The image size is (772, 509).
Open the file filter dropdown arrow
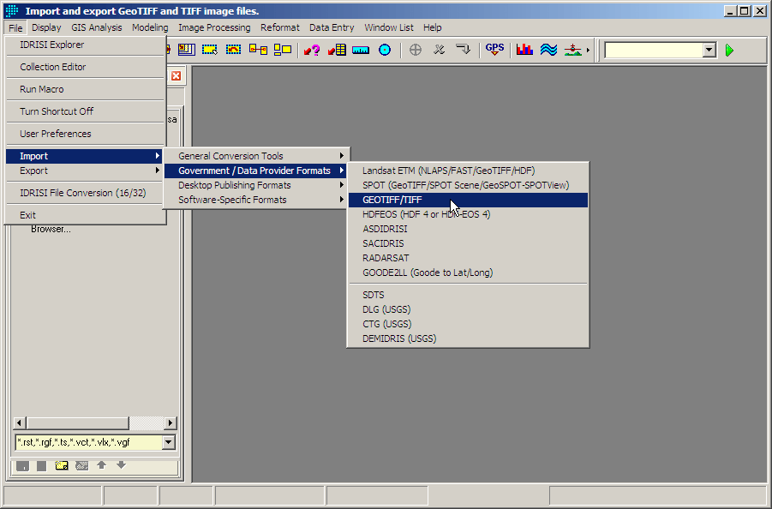(169, 442)
